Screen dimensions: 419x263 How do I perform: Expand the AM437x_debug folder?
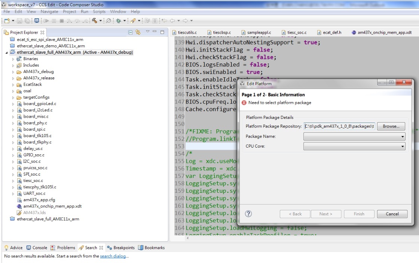13,72
